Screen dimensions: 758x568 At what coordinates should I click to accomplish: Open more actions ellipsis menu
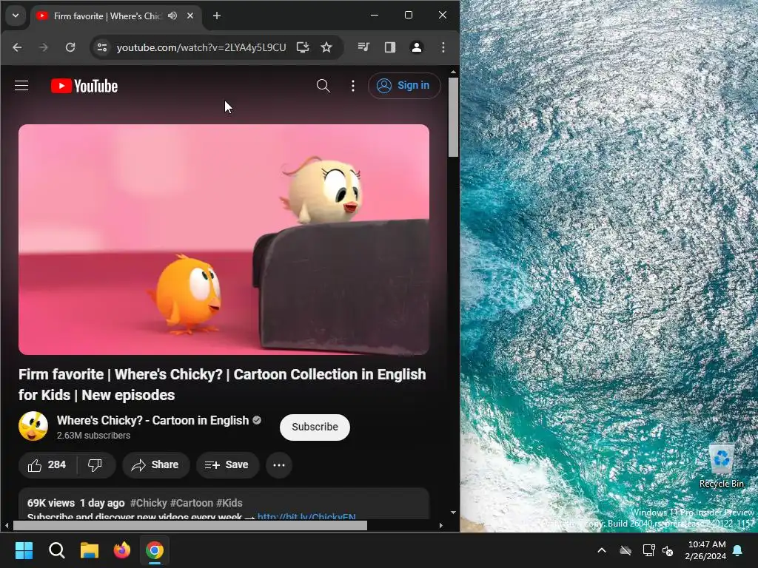pyautogui.click(x=279, y=465)
